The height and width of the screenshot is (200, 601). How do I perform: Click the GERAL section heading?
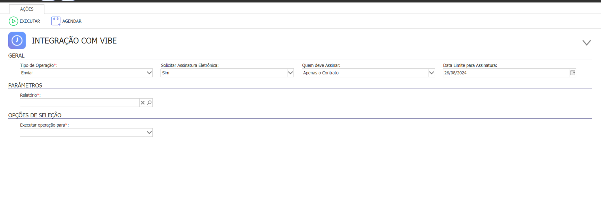coord(16,56)
